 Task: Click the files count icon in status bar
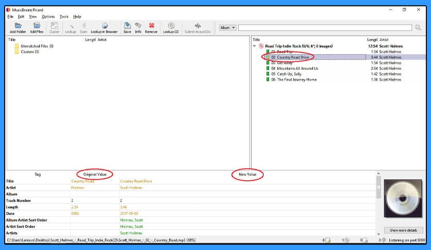coord(328,240)
